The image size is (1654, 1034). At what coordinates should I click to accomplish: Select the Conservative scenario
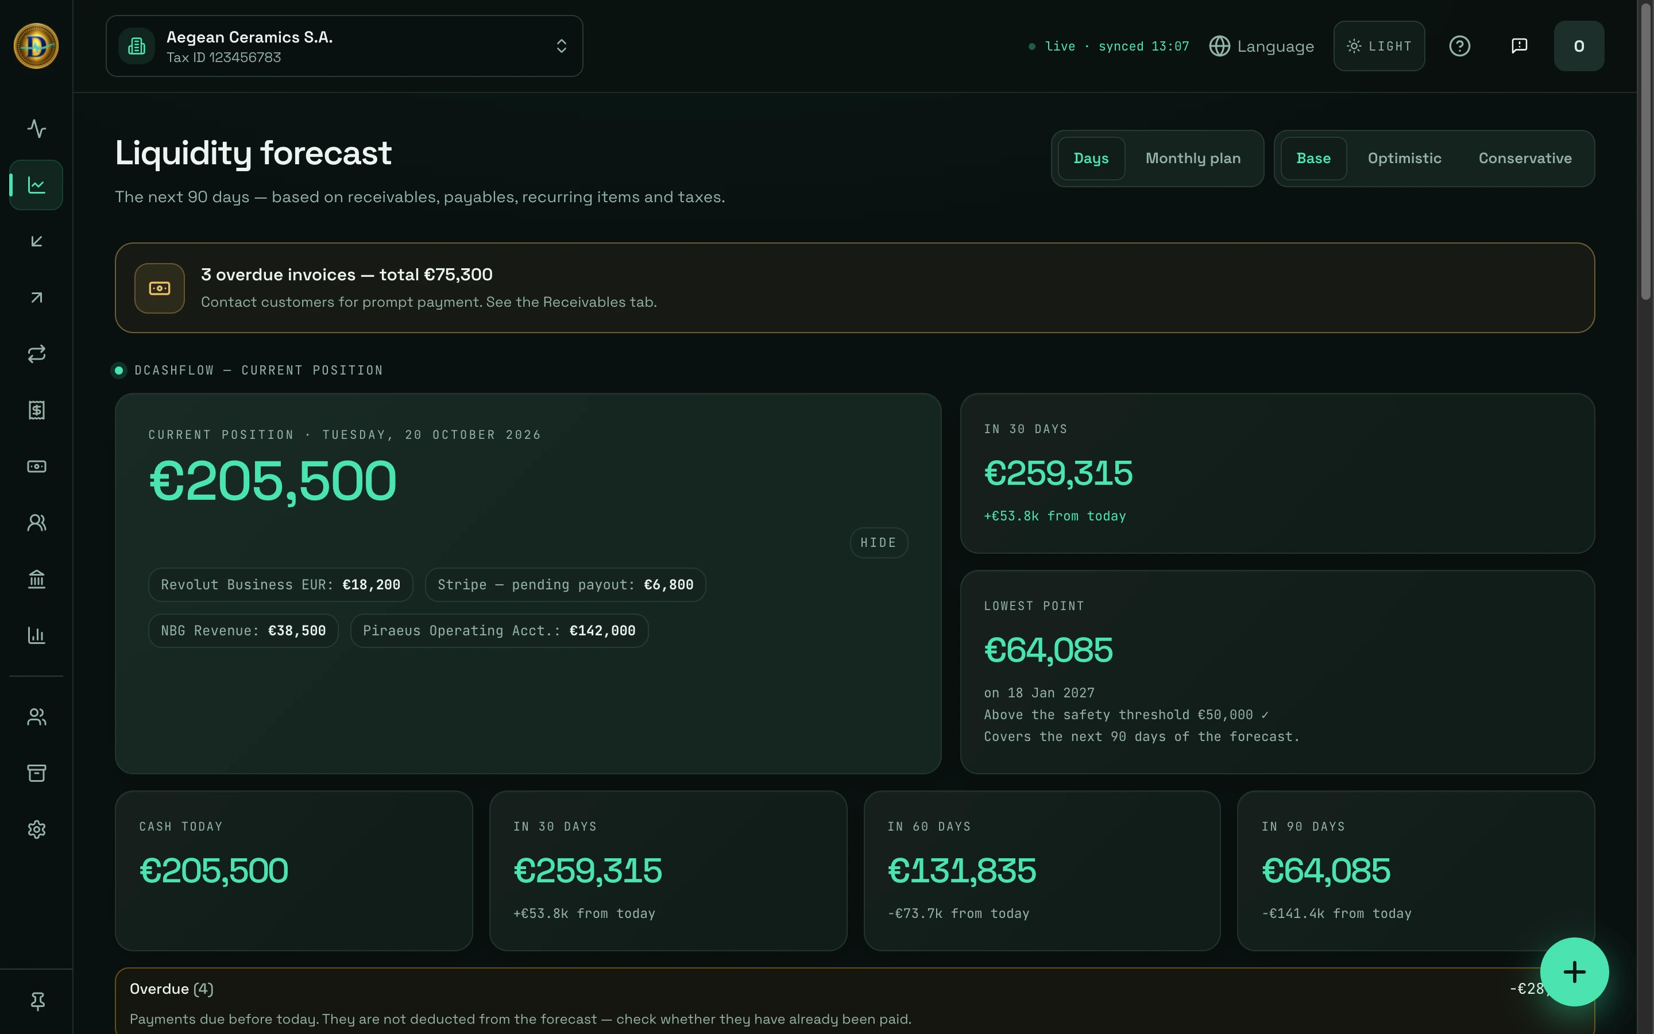[1525, 158]
